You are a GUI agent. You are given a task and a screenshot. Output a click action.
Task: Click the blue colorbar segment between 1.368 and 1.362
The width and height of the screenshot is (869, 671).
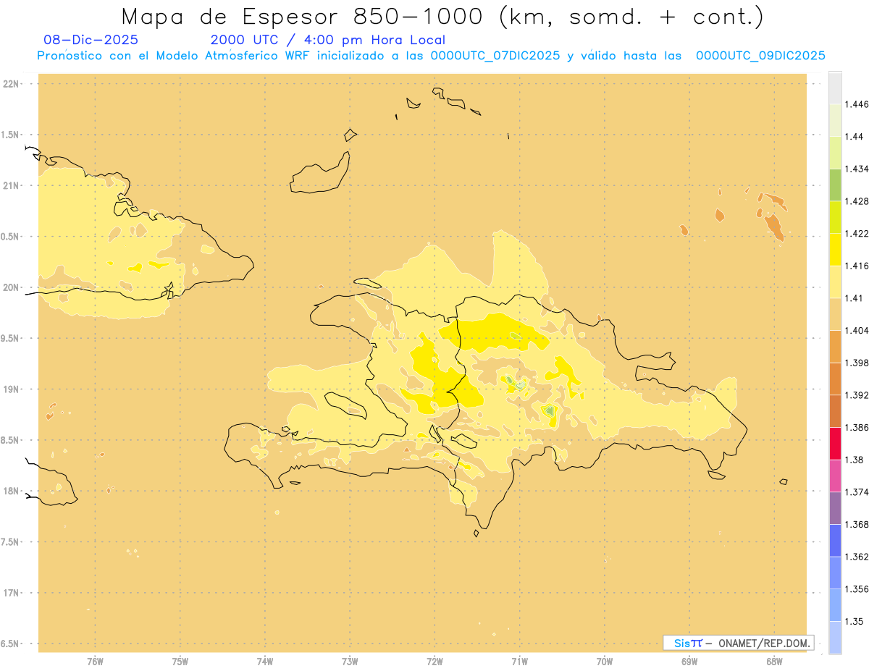tap(835, 541)
